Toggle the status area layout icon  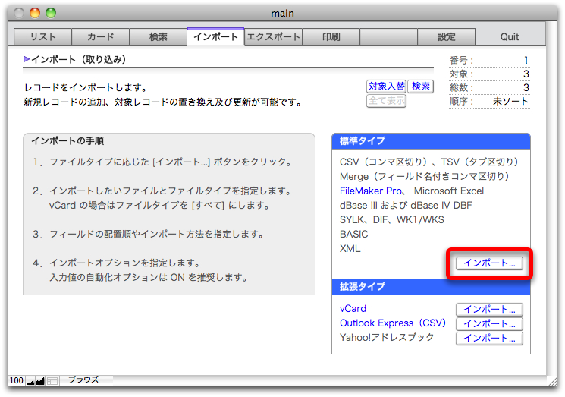[52, 380]
